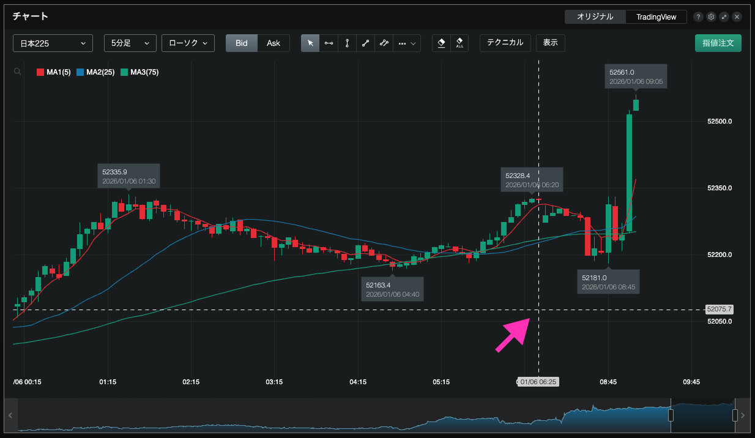Select the horizontal line drawing tool
Viewport: 755px width, 438px height.
click(x=329, y=43)
